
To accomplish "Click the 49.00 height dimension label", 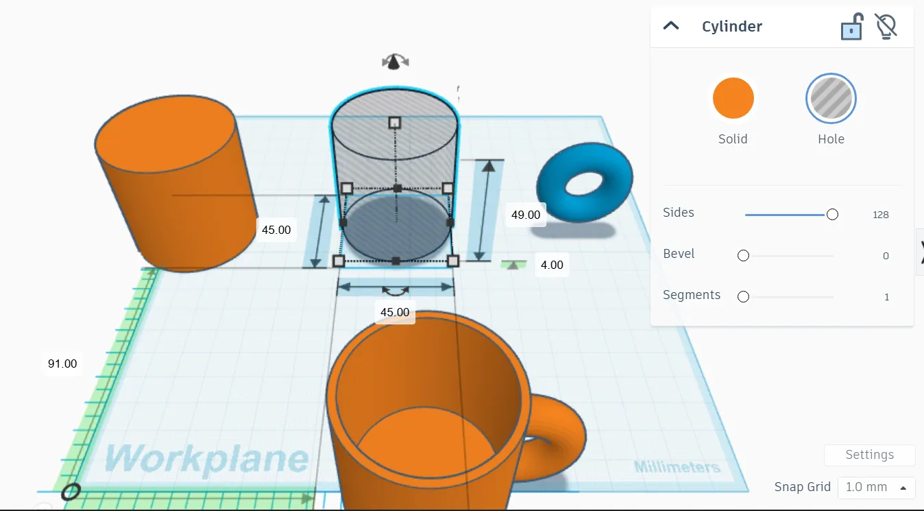I will coord(526,215).
